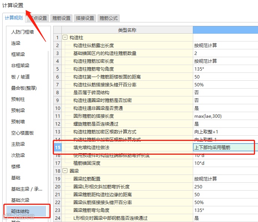Click 是 value for L形相交时圈梁中部钢筋是否连续通过
This screenshot has height=222, width=258.
point(225,218)
